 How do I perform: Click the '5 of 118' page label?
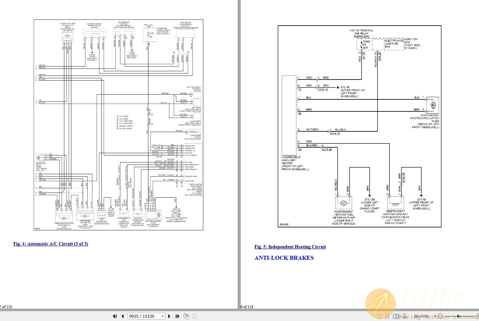tap(6, 307)
